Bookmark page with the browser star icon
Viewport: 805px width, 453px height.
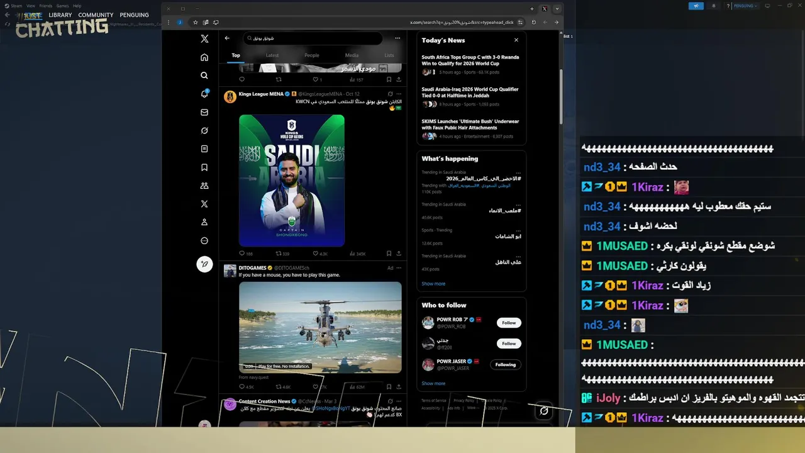(196, 22)
